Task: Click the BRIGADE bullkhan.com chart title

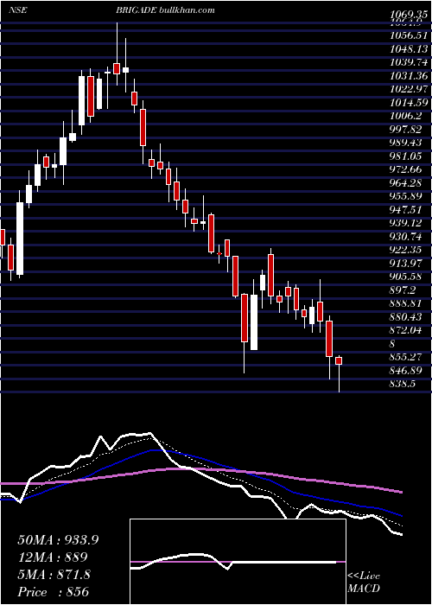Action: pos(166,10)
